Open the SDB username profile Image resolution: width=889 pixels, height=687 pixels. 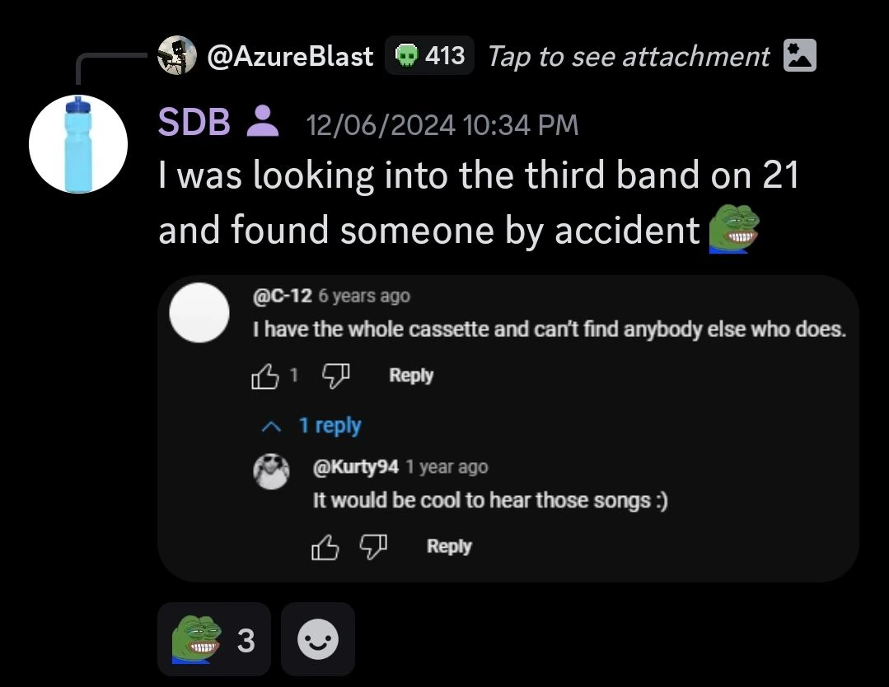coord(194,124)
